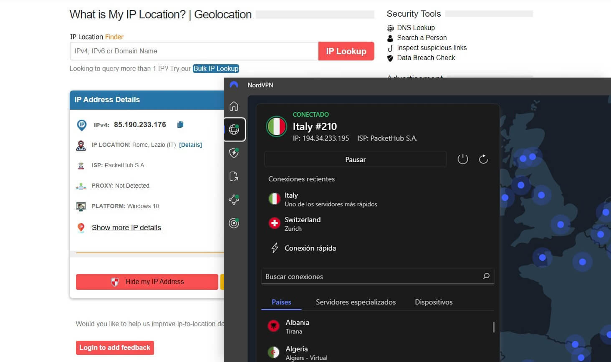
Task: Click the Italy flag in connection header
Action: coord(276,126)
